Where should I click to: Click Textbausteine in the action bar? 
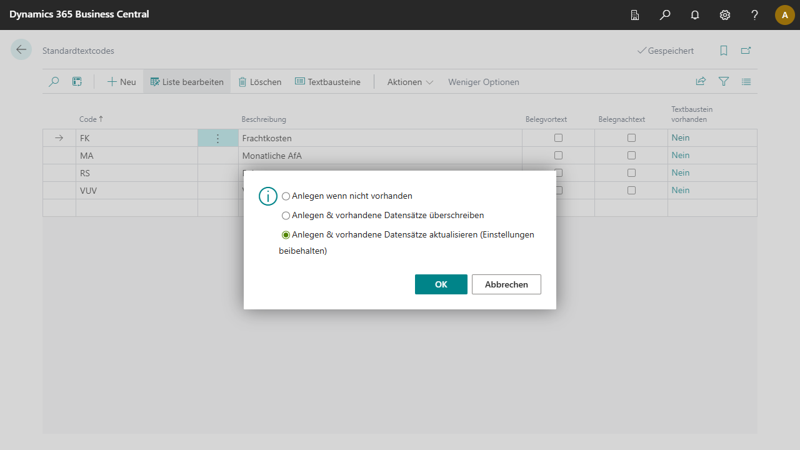[327, 82]
